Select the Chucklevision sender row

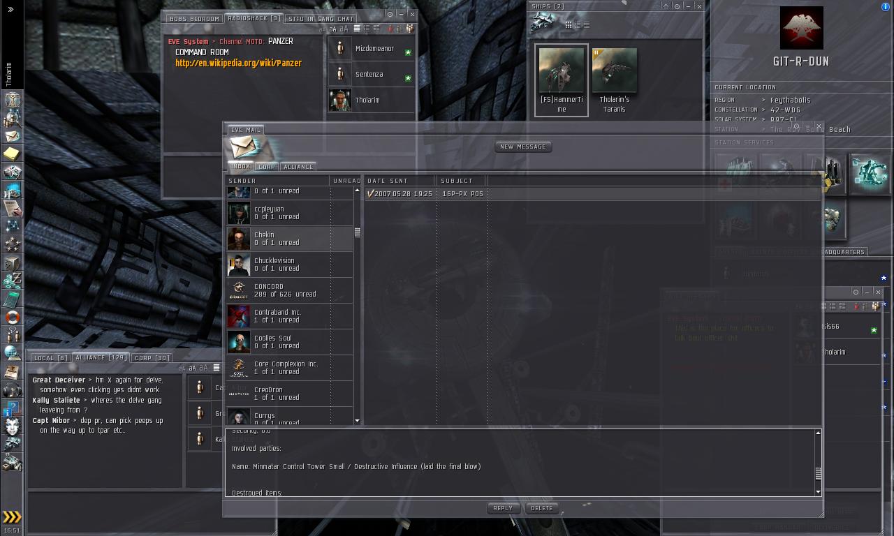tap(290, 265)
